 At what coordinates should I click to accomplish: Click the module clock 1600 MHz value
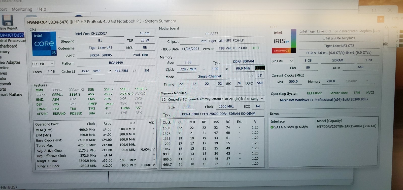pos(226,106)
